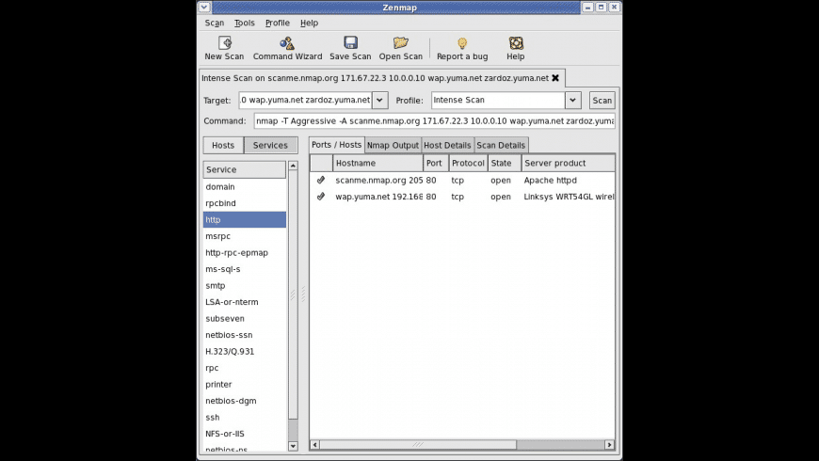Select the msrpc service
819x461 pixels.
tap(245, 236)
